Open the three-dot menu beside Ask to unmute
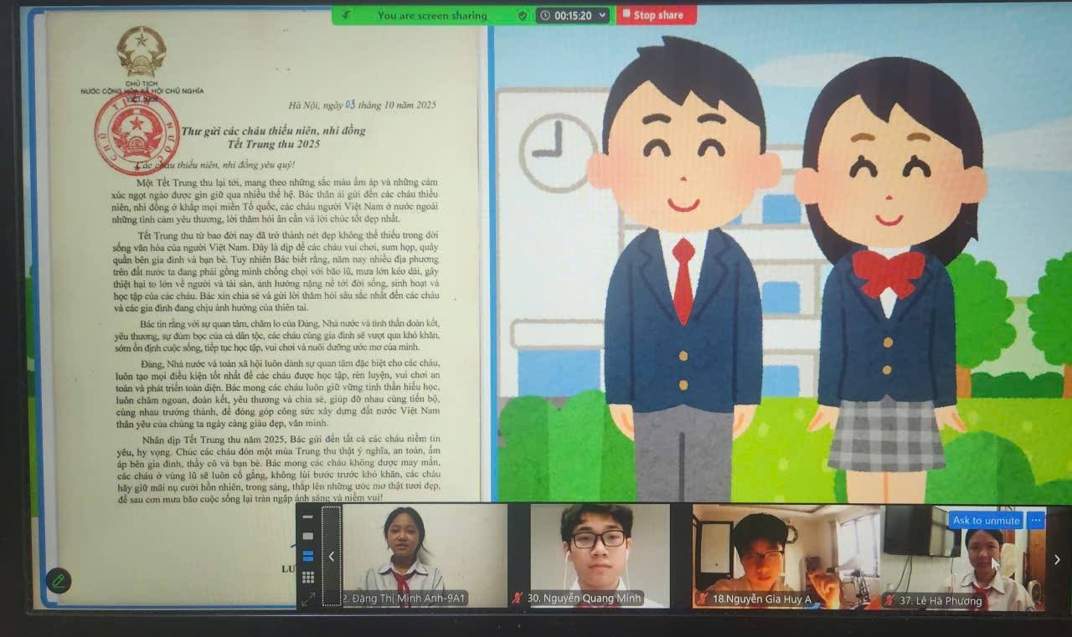This screenshot has width=1072, height=637. pos(1036,520)
